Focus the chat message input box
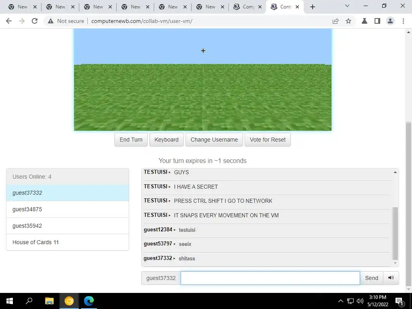Image resolution: width=412 pixels, height=309 pixels. 270,278
